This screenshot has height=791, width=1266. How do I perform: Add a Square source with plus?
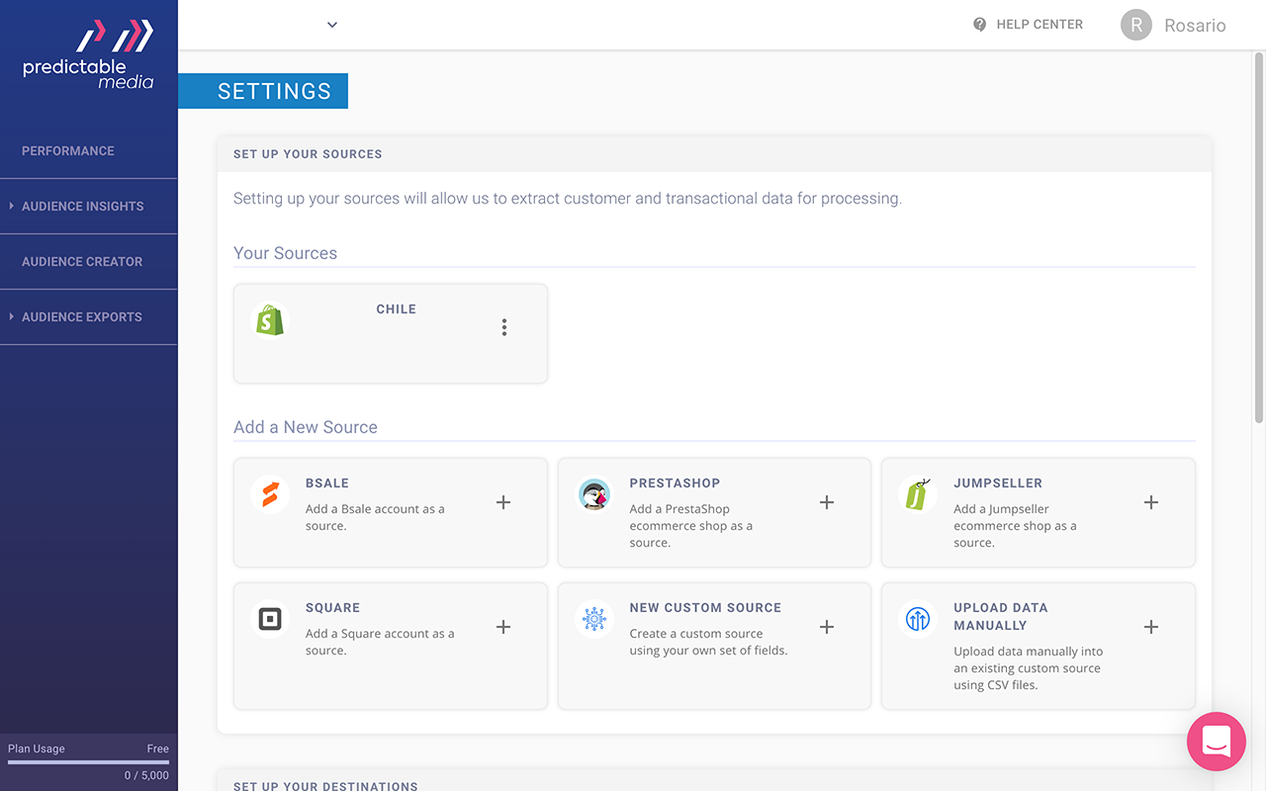(503, 627)
